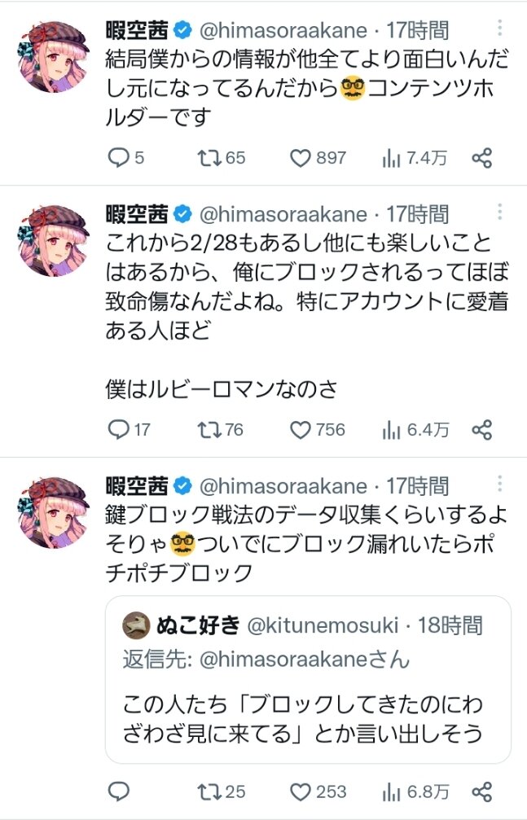Open more options on the second tweet
This screenshot has height=820, width=527.
click(x=499, y=214)
